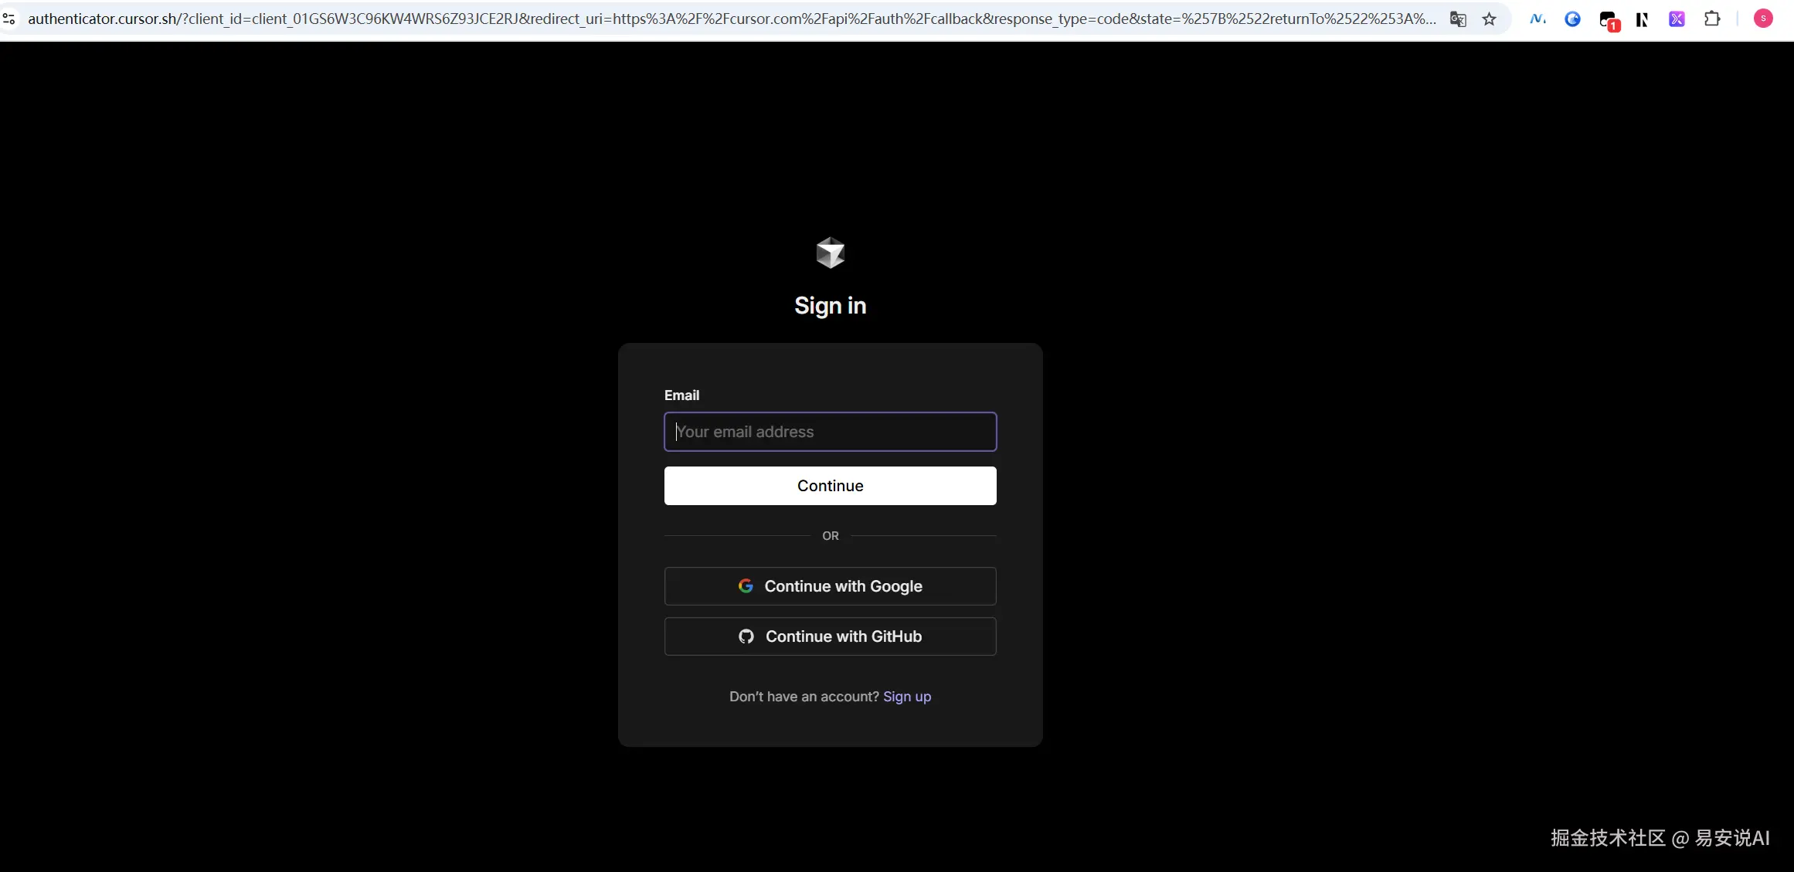Screen dimensions: 1794x872
Task: Click the blue circular bird extension icon
Action: tap(1572, 19)
